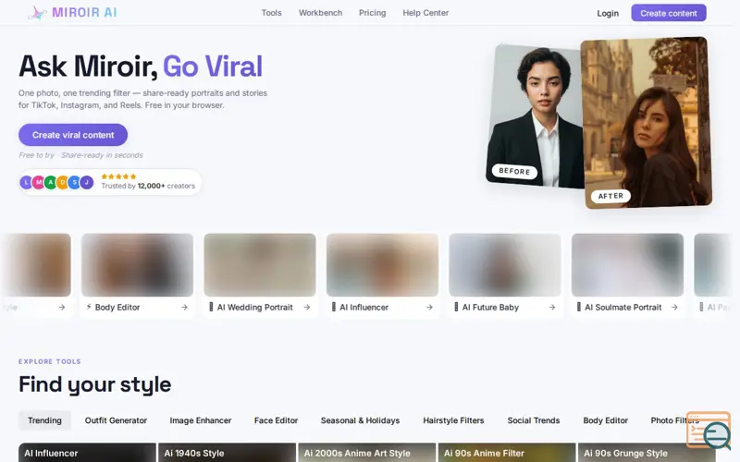740x462 pixels.
Task: Select the Seasonal & Holidays tab
Action: tap(360, 420)
